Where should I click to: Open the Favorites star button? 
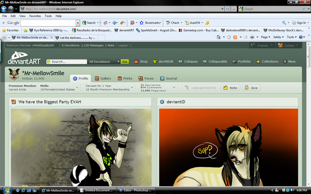click(10, 30)
